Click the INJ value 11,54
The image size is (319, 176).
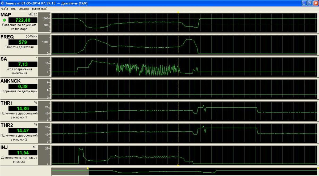[23, 153]
